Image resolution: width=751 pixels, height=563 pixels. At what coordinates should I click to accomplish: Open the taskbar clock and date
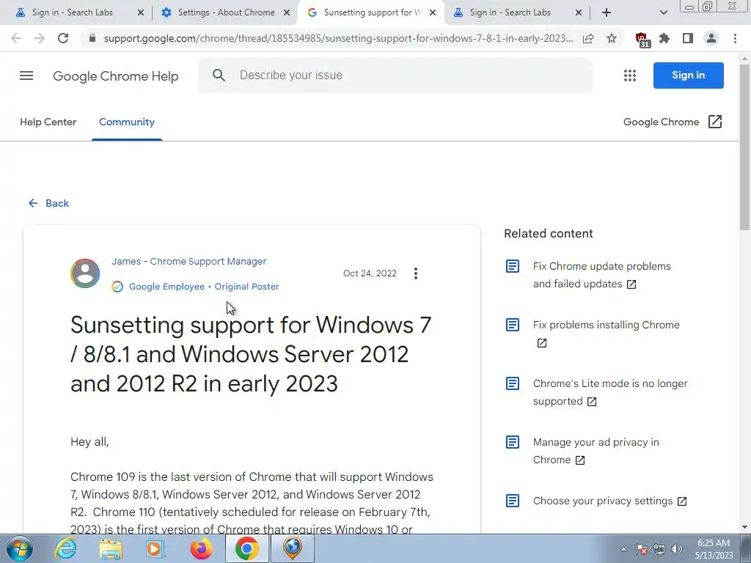(x=714, y=549)
